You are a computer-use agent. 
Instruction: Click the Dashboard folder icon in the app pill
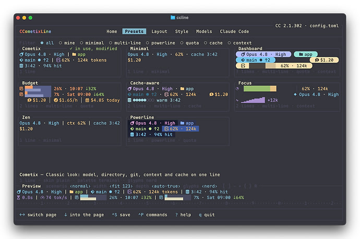301,54
